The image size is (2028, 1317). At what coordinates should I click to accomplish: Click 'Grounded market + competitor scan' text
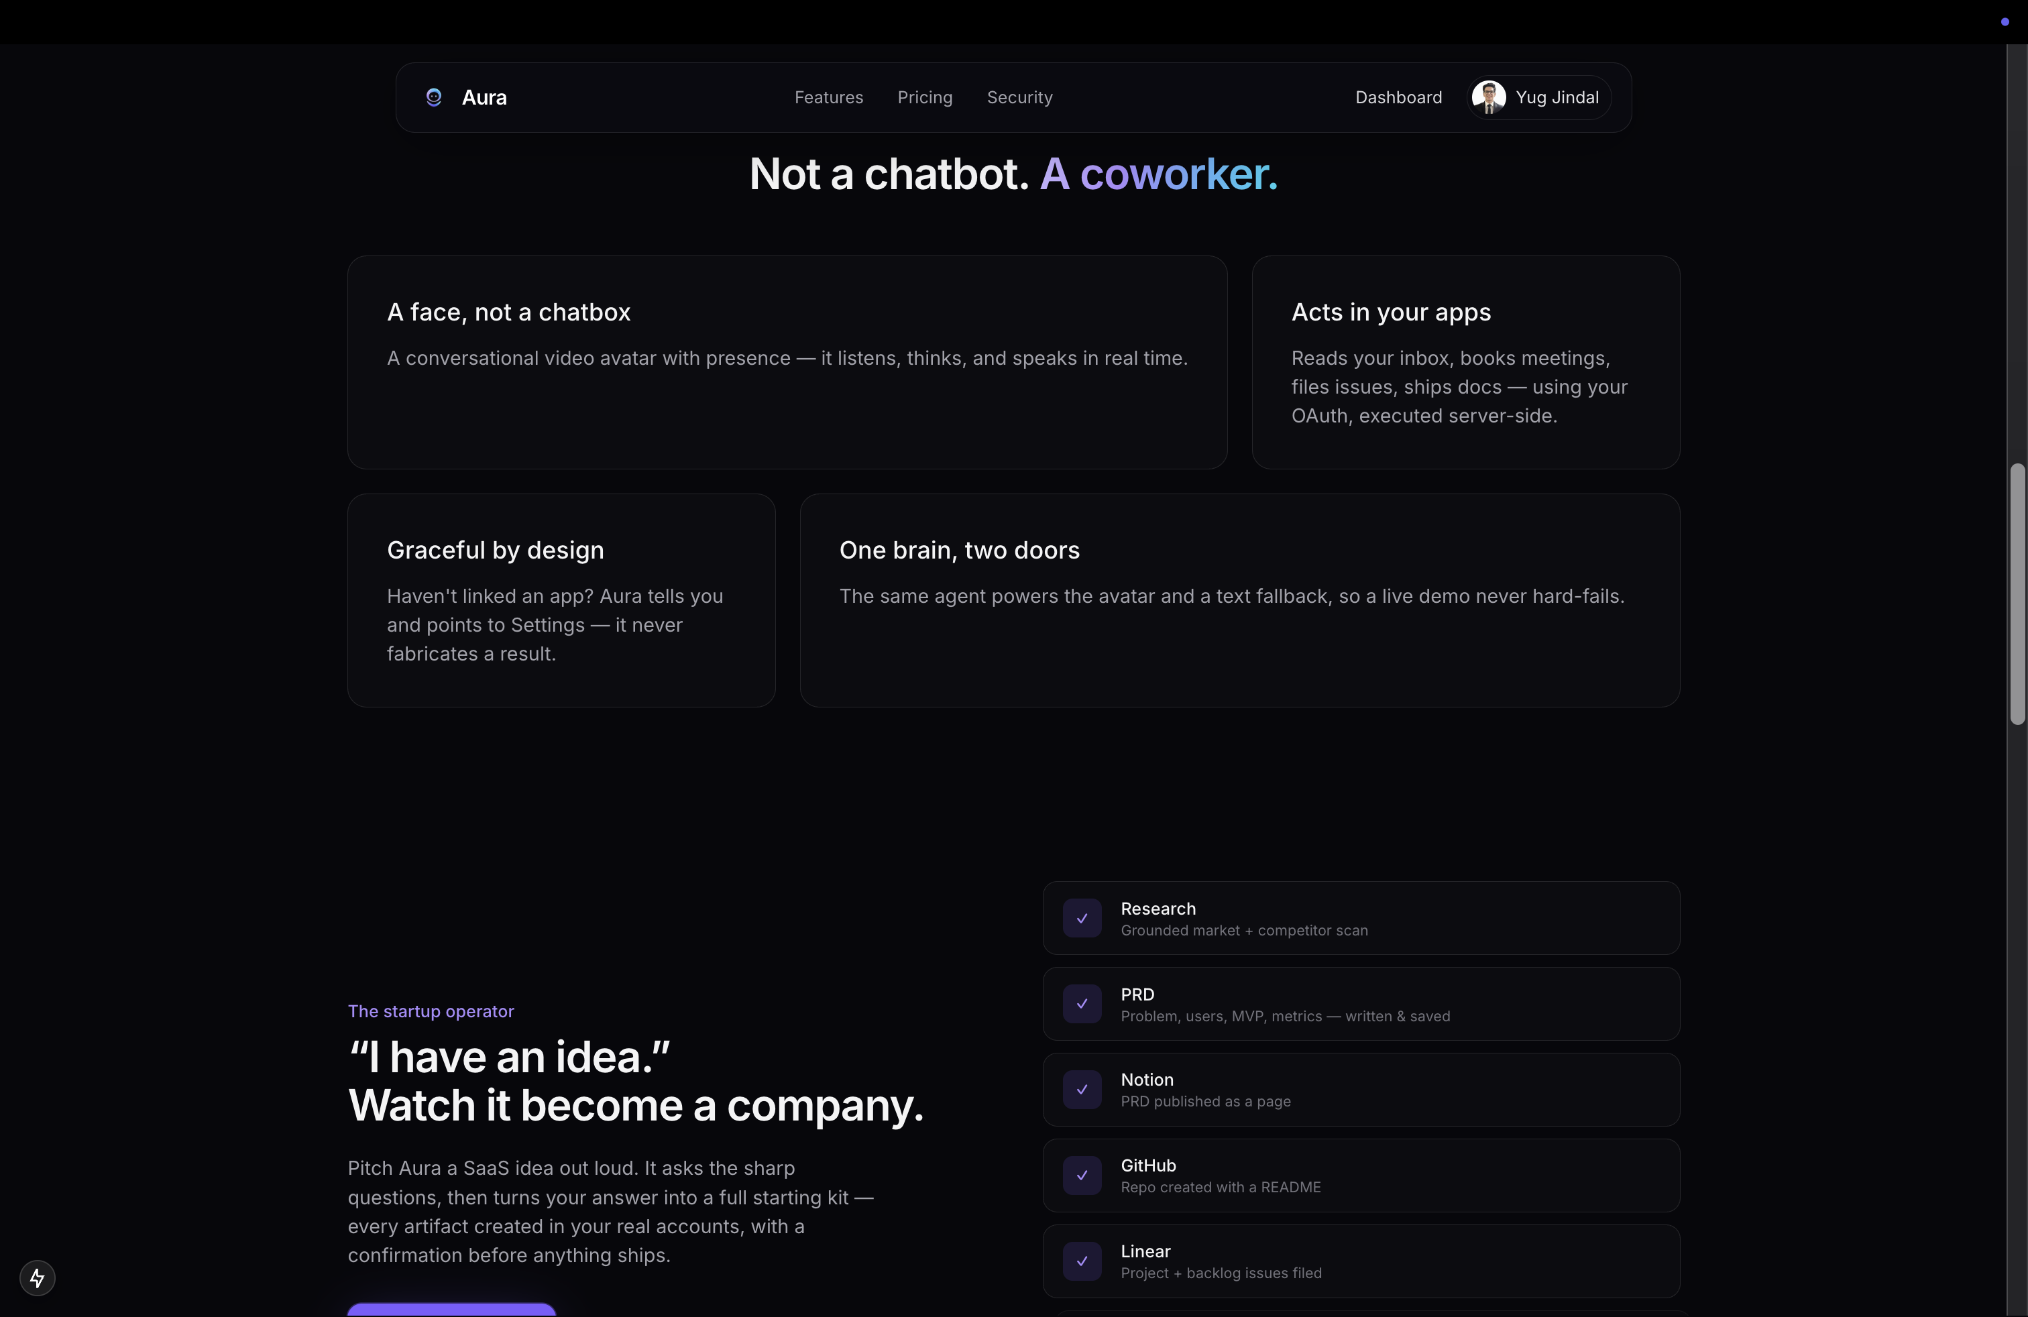[1244, 931]
